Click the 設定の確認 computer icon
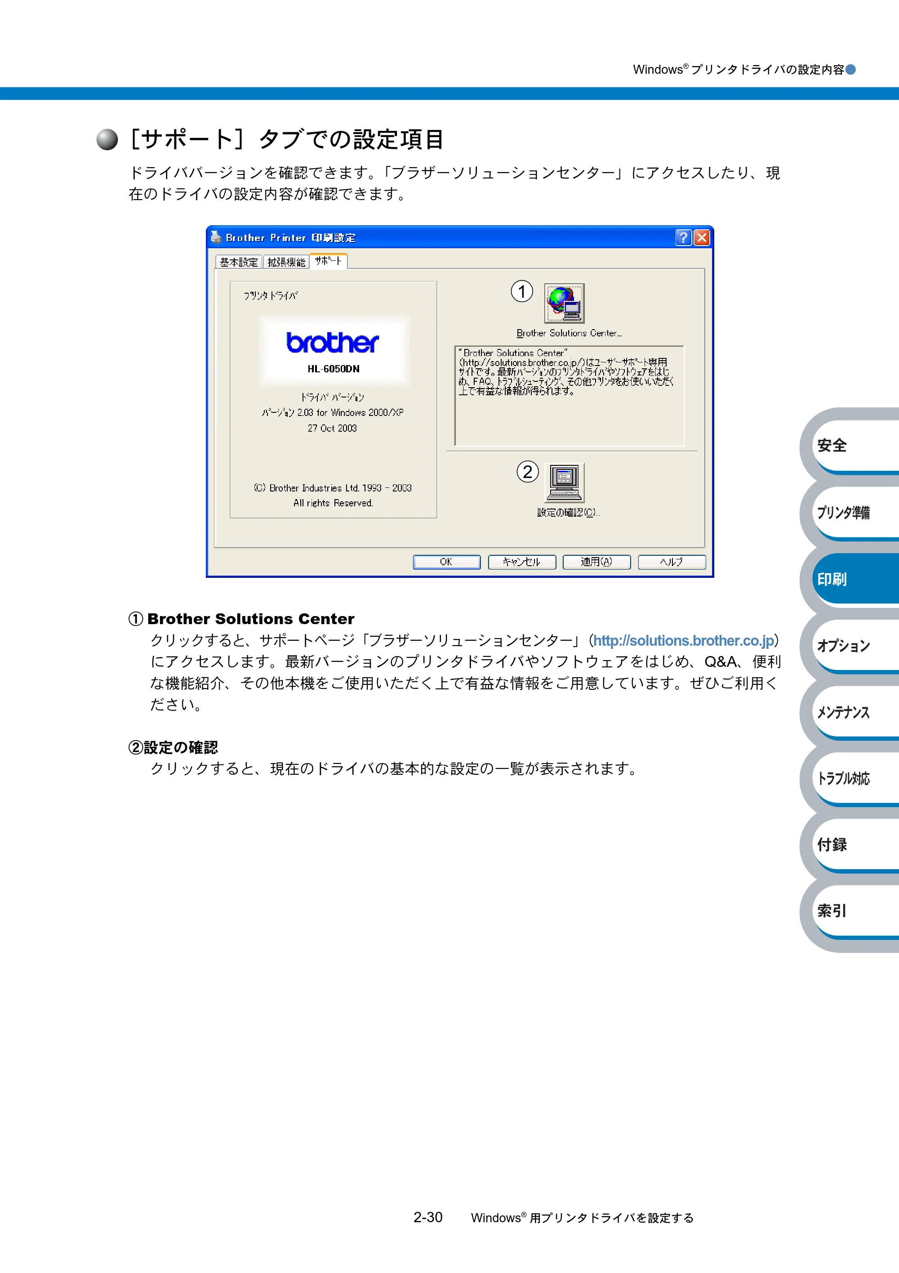The height and width of the screenshot is (1273, 899). 564,482
